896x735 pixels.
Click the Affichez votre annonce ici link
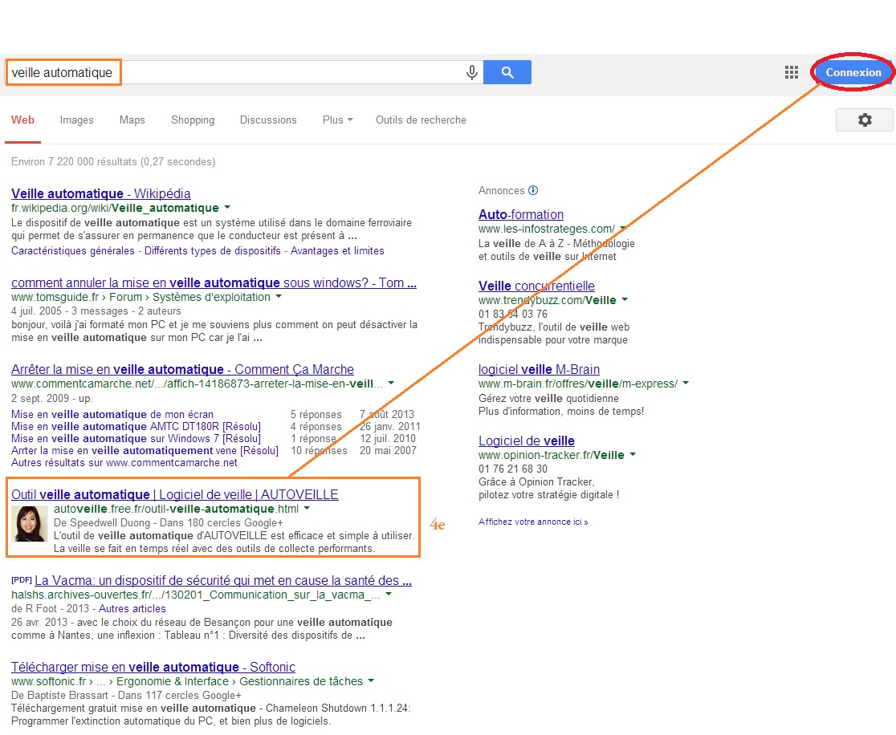click(533, 522)
